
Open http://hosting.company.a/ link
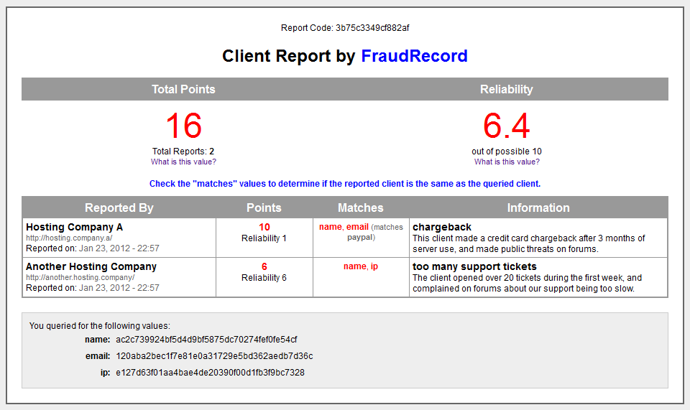click(x=69, y=238)
